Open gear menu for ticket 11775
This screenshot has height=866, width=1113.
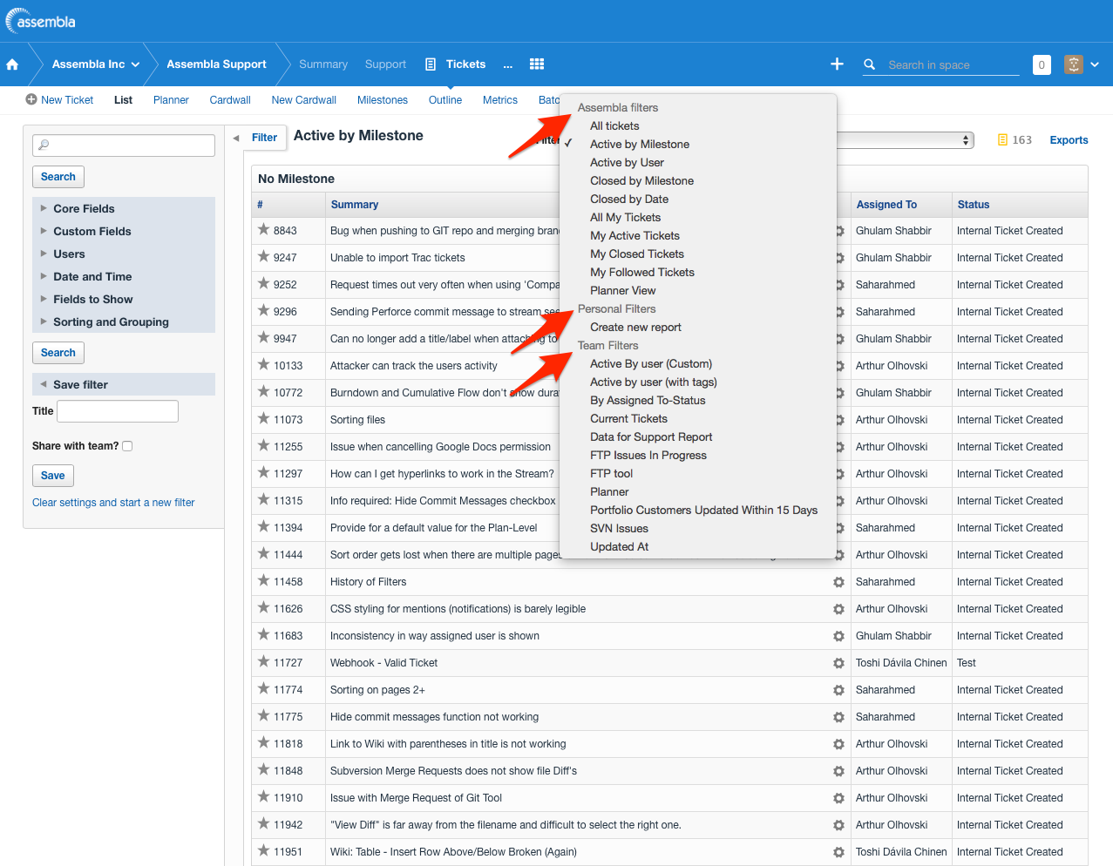tap(838, 717)
